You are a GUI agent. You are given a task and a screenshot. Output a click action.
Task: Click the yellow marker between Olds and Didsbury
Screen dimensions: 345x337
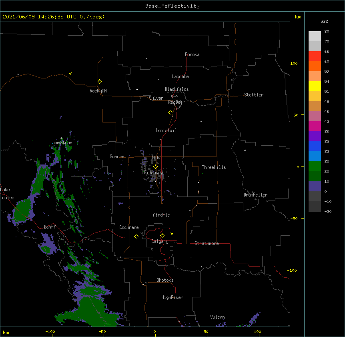pyautogui.click(x=155, y=167)
